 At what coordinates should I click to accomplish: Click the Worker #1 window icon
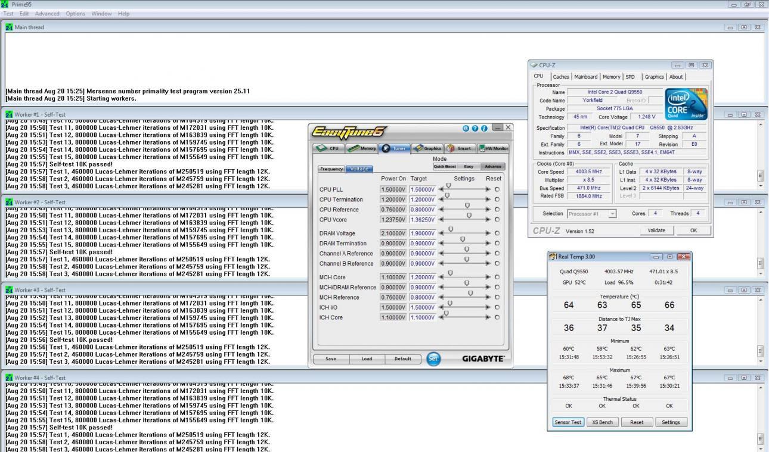coord(9,113)
